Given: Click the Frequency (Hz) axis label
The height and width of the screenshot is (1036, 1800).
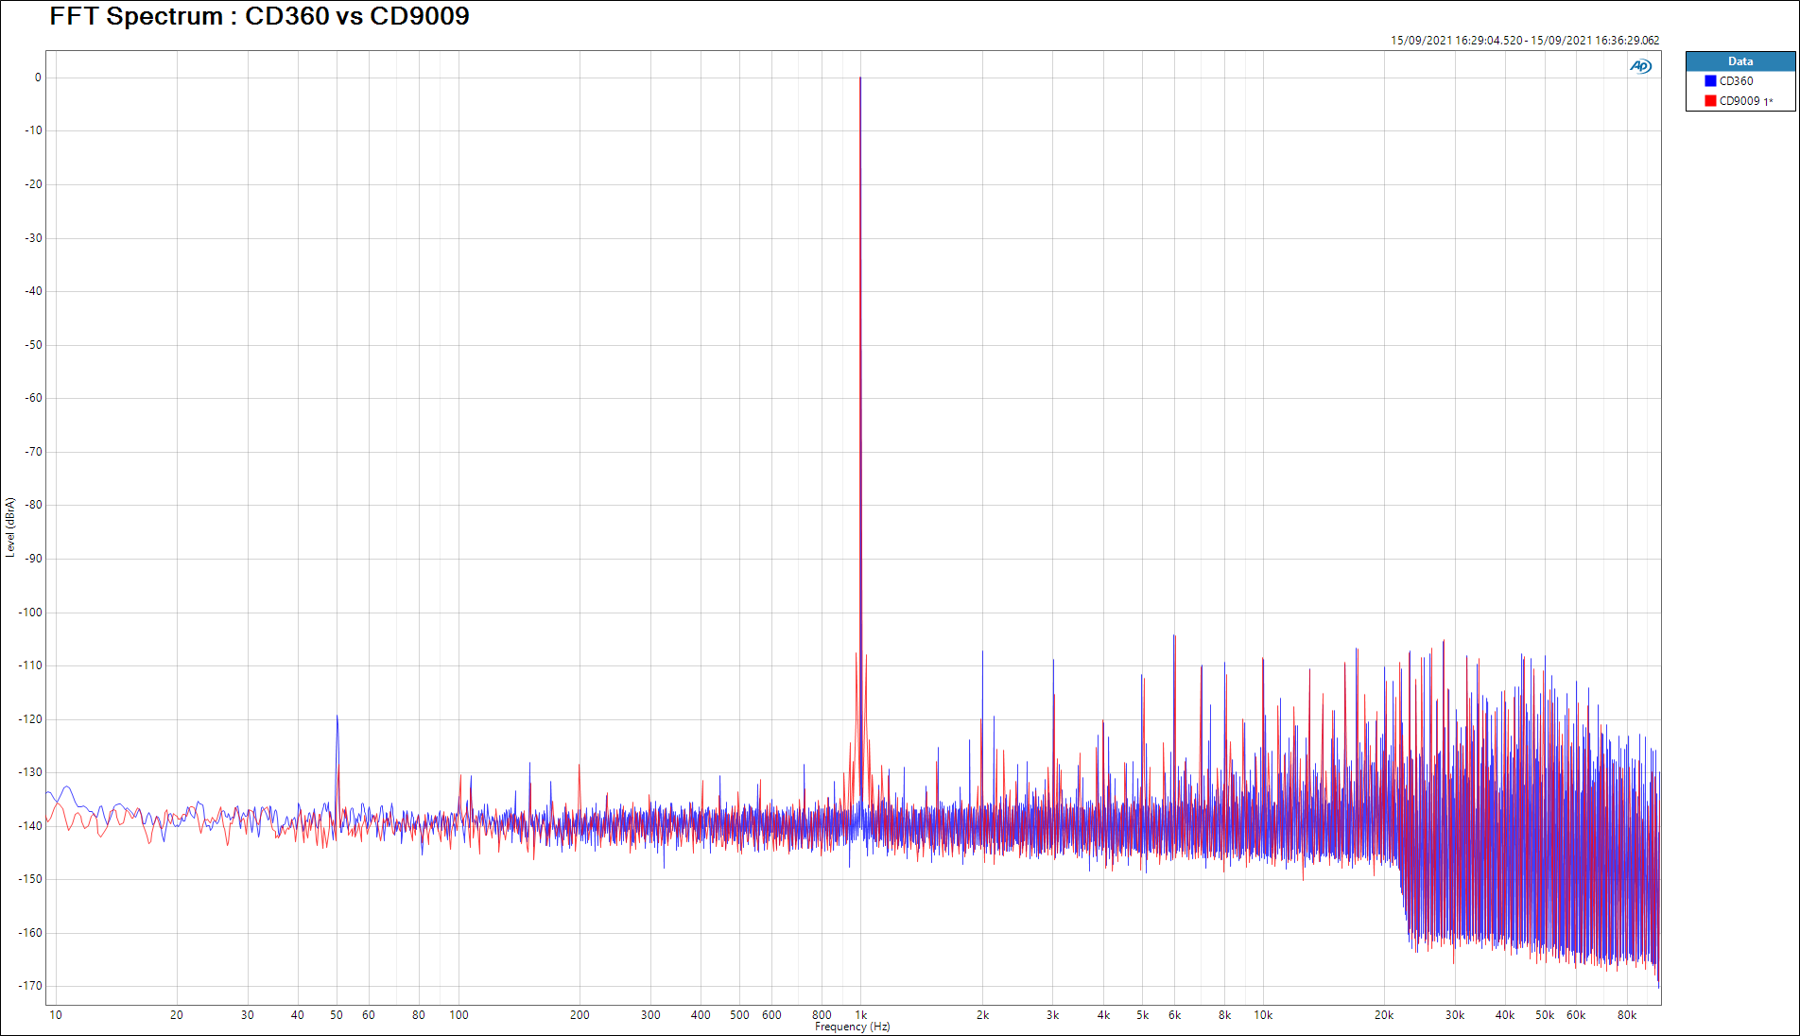Looking at the screenshot, I should pyautogui.click(x=852, y=1027).
